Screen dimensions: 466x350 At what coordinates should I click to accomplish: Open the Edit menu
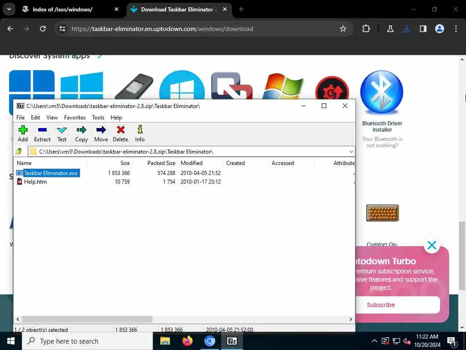[35, 118]
